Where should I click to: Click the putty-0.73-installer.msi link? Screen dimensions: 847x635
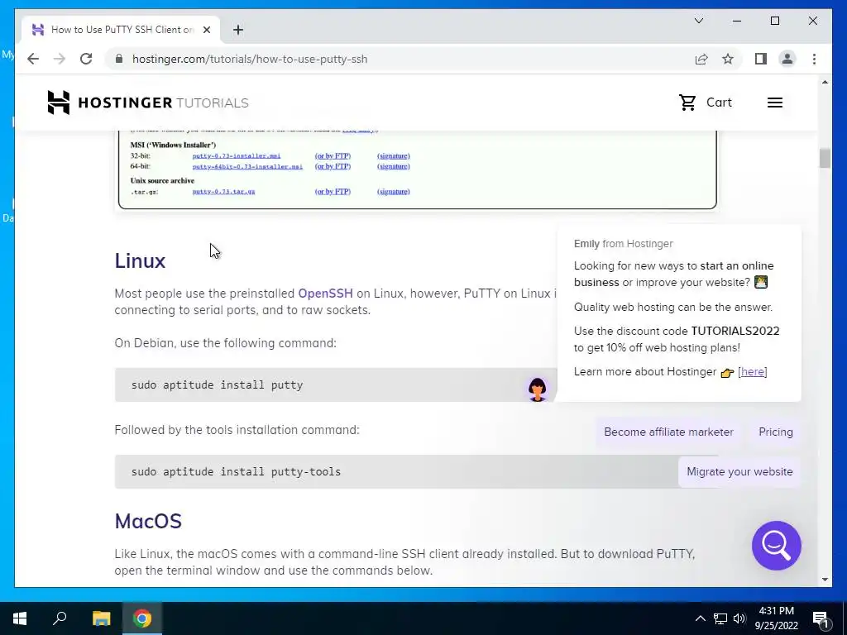[x=236, y=156]
